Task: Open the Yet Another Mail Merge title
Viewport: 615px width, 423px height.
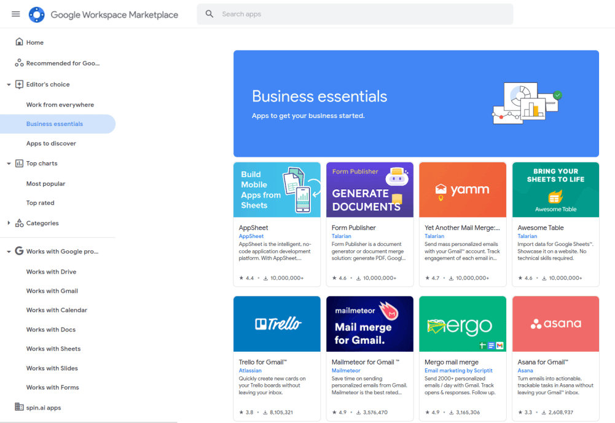Action: [x=462, y=228]
